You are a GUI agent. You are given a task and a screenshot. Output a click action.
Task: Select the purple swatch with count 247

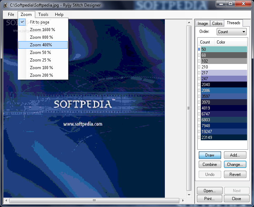224,79
